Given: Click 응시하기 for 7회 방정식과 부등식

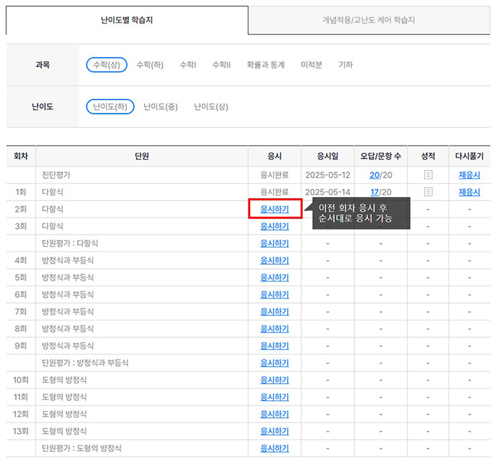Looking at the screenshot, I should (x=275, y=312).
